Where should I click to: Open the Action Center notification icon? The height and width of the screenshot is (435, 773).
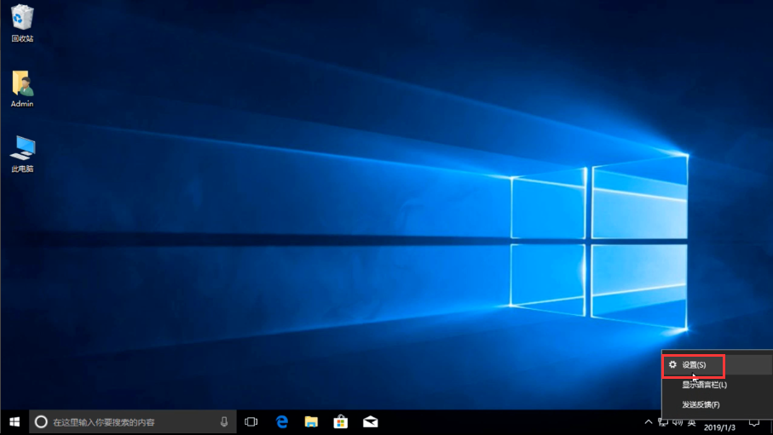(754, 422)
